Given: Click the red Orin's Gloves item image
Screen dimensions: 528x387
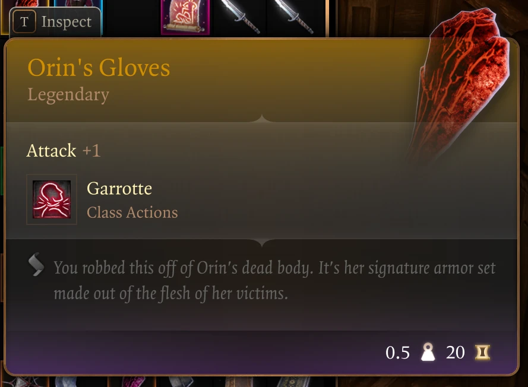Looking at the screenshot, I should tap(461, 84).
